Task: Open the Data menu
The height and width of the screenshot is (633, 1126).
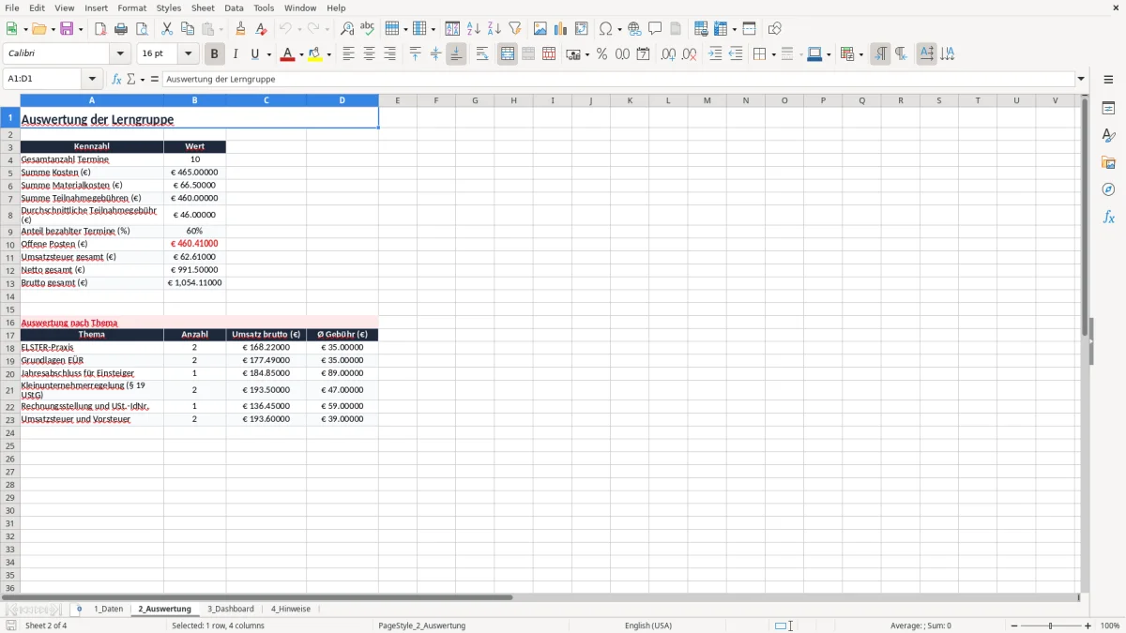Action: tap(234, 8)
